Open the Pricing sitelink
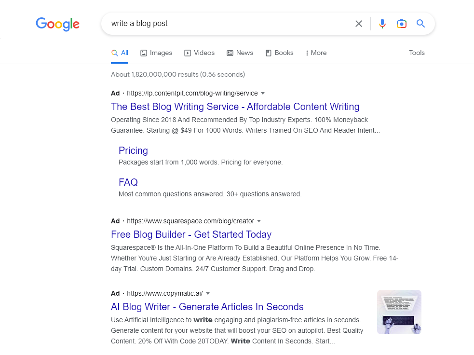474x355 pixels. click(133, 150)
